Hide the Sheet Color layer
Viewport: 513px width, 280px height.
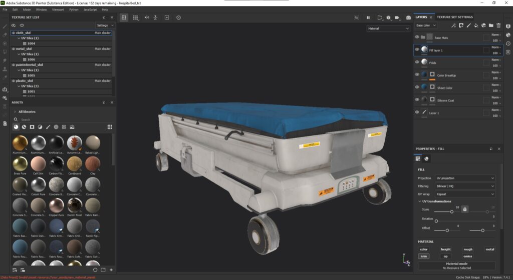point(417,87)
